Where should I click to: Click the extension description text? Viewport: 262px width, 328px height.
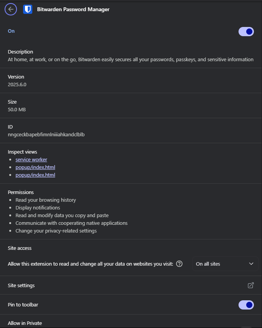(131, 59)
